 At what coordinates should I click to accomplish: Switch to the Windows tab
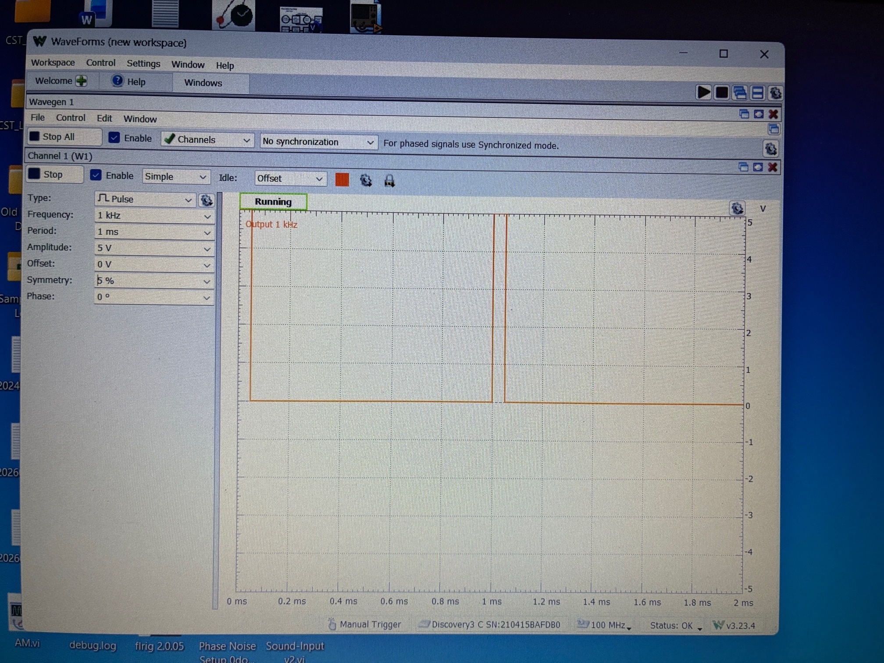[203, 83]
